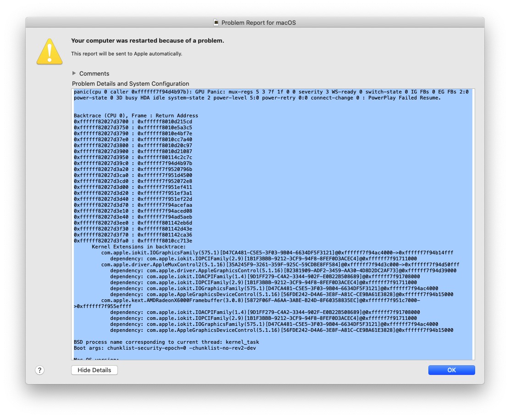Click backtrace line 0xffffff82027d3ca0
The height and width of the screenshot is (418, 510).
(133, 175)
